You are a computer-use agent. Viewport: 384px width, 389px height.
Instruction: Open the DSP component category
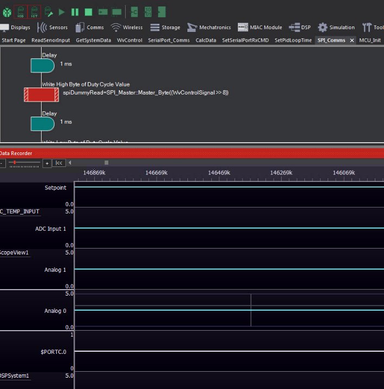pyautogui.click(x=300, y=28)
